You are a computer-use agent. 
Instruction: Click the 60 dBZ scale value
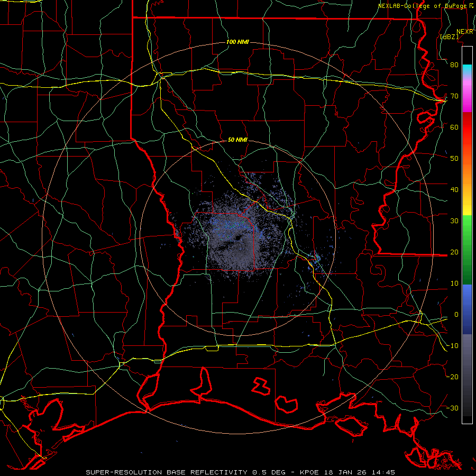(454, 127)
